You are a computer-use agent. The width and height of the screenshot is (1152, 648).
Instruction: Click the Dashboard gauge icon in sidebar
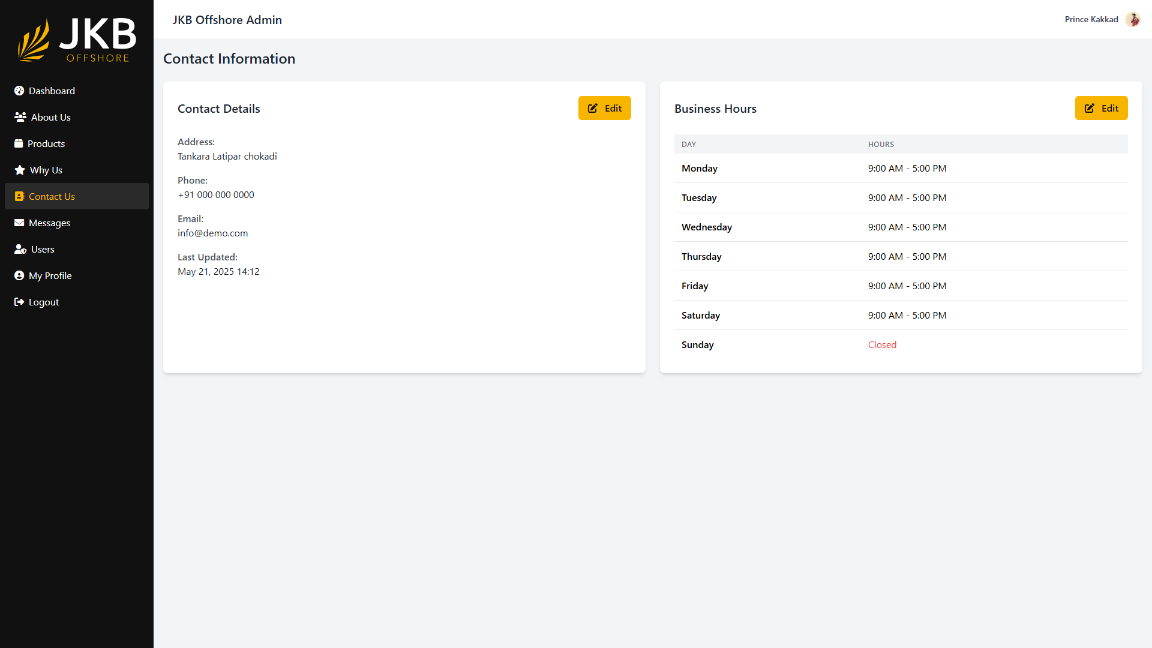point(19,91)
